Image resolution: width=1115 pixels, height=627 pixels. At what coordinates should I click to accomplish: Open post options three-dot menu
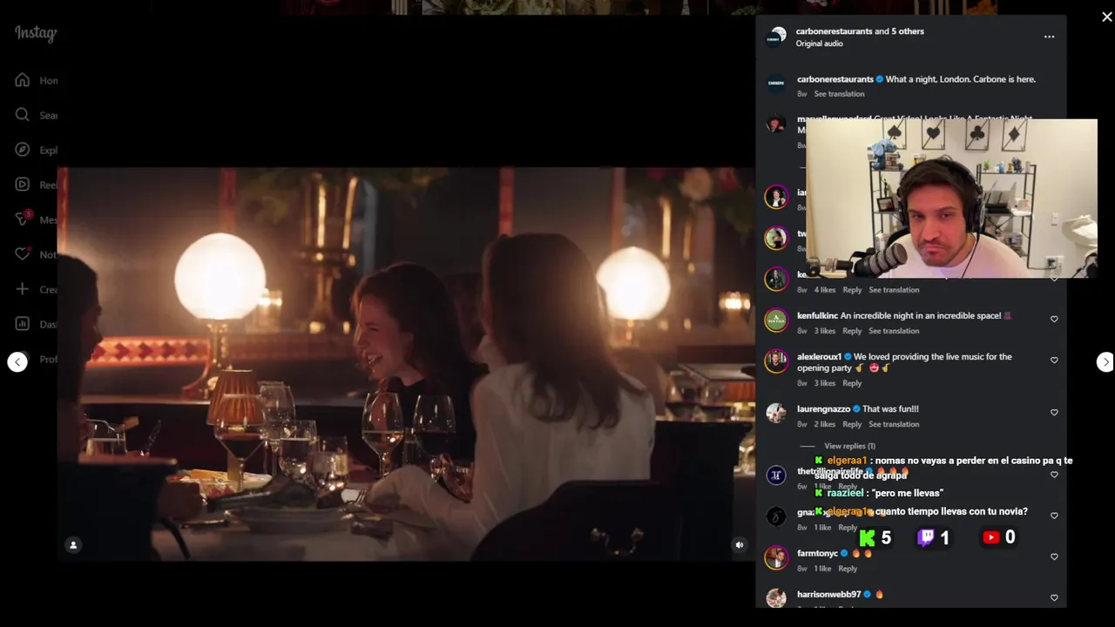pos(1049,37)
